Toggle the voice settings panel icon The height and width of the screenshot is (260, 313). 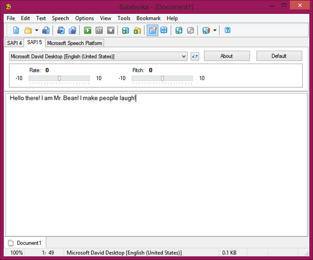coord(152,30)
